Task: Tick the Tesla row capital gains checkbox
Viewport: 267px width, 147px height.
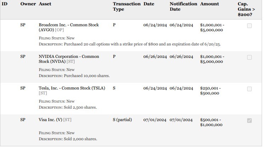Action: 249,89
